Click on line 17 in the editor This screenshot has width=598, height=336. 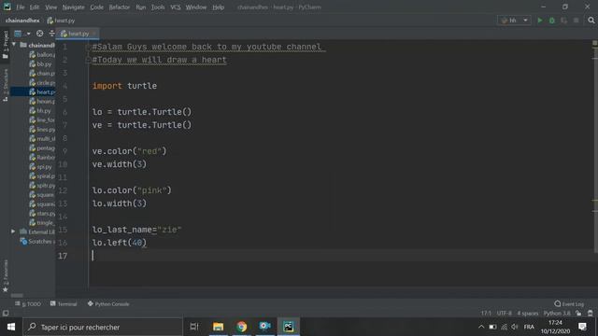click(x=339, y=256)
